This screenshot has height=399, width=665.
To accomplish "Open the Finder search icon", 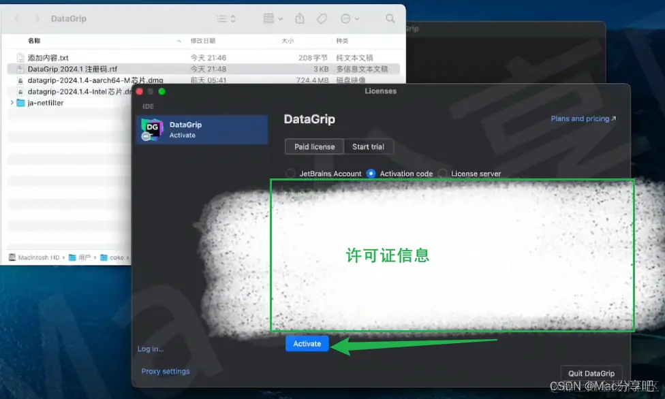I will coord(390,18).
